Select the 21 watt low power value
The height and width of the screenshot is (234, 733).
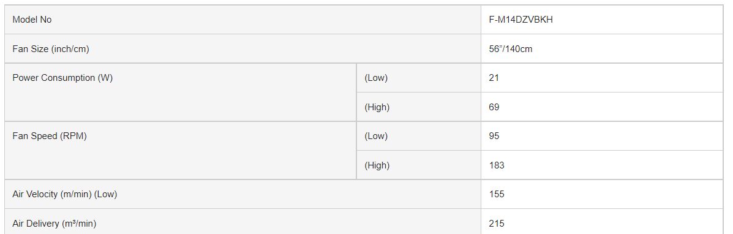[494, 78]
